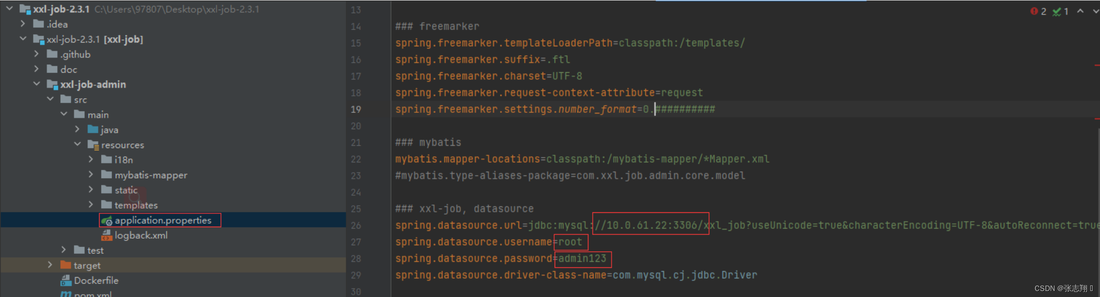Screen dimensions: 1100x297
Task: Select logback.xml in the project tree
Action: coord(141,235)
